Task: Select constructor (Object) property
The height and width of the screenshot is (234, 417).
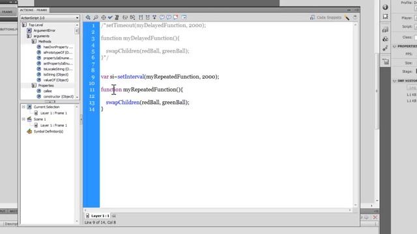Action: (x=58, y=97)
